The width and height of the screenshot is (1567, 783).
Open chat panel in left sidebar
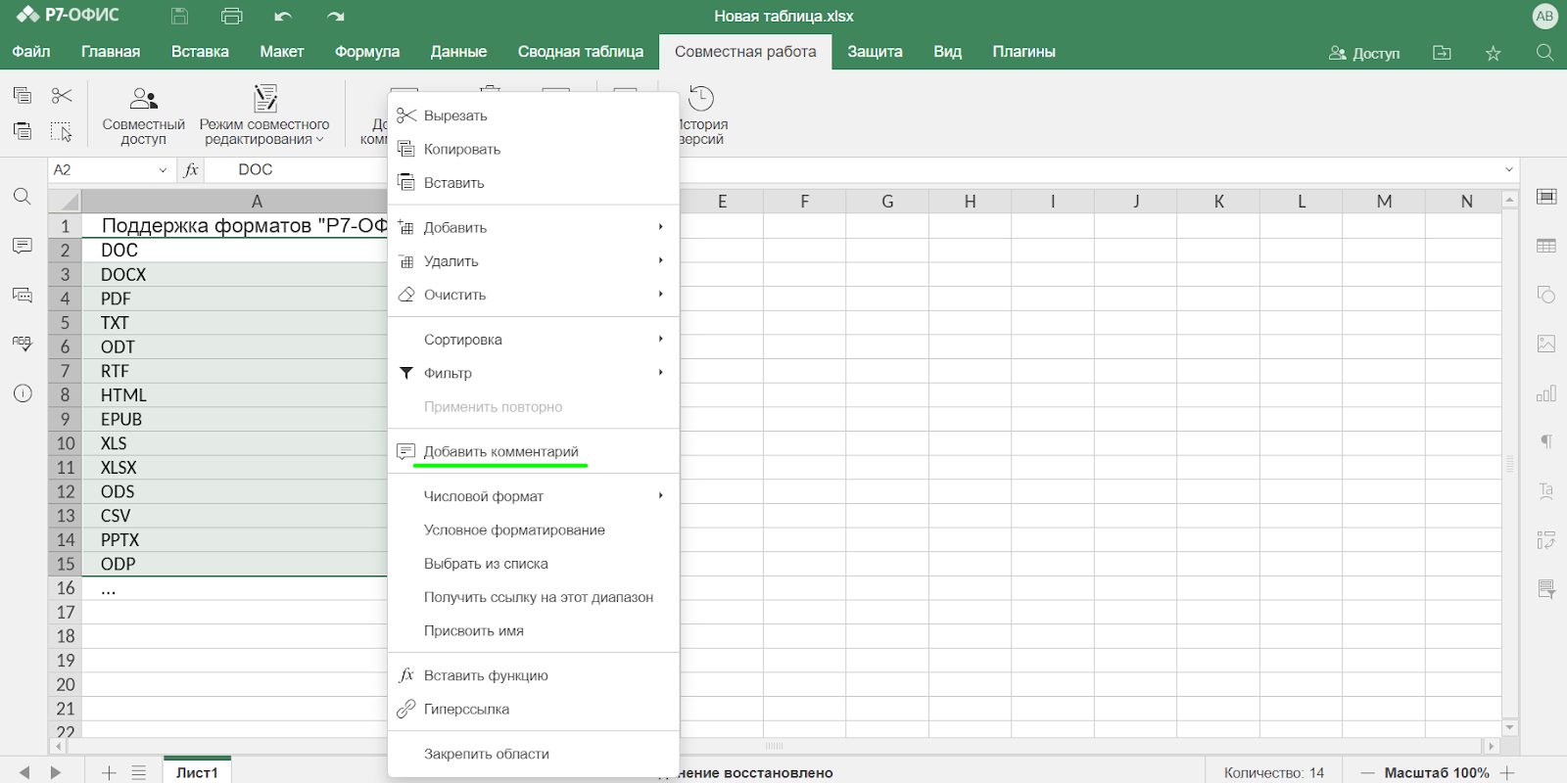point(23,295)
